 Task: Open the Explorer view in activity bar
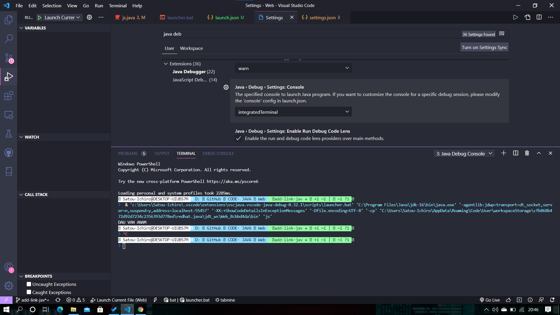tap(9, 20)
